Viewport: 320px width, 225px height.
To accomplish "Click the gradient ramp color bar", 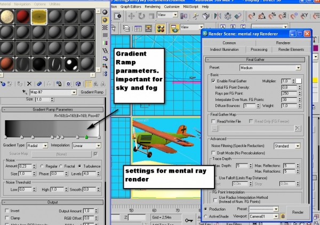I will click(52, 128).
